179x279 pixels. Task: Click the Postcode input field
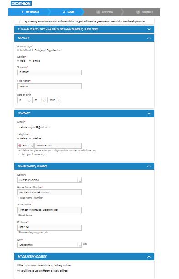click(x=49, y=227)
